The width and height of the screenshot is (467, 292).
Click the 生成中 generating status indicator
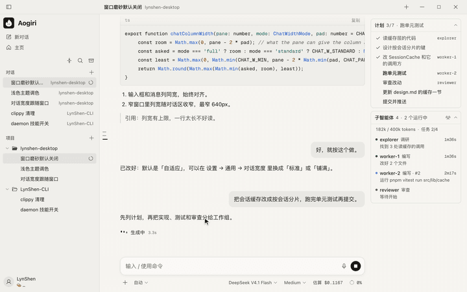138,232
